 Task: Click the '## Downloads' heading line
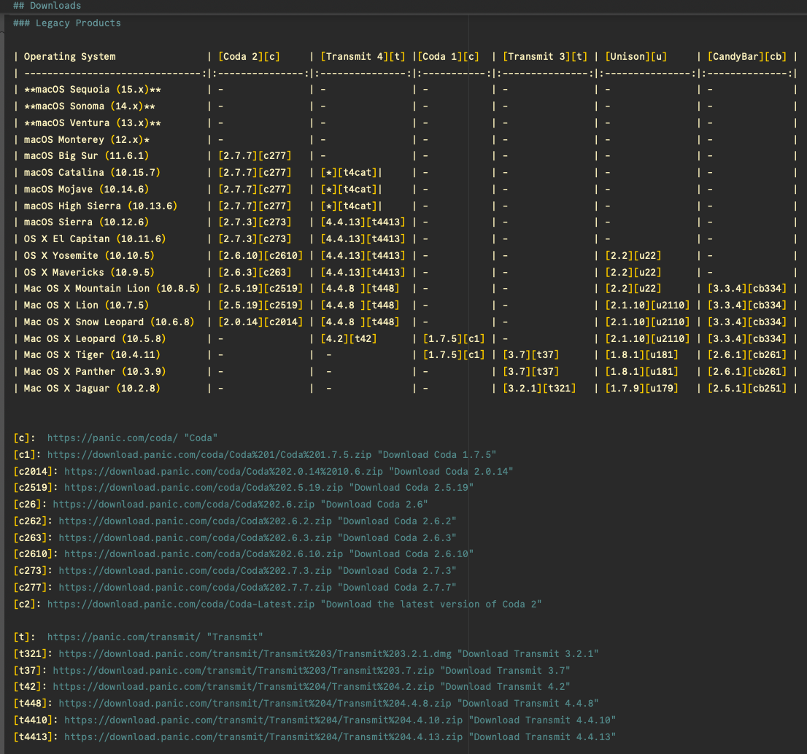coord(47,6)
